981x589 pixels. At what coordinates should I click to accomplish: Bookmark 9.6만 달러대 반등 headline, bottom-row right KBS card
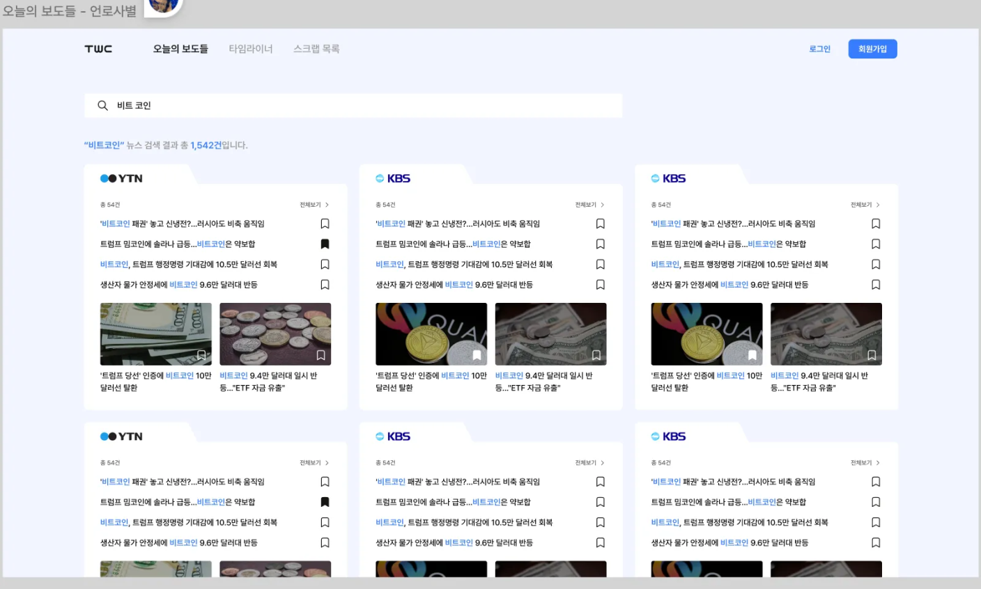(x=876, y=542)
